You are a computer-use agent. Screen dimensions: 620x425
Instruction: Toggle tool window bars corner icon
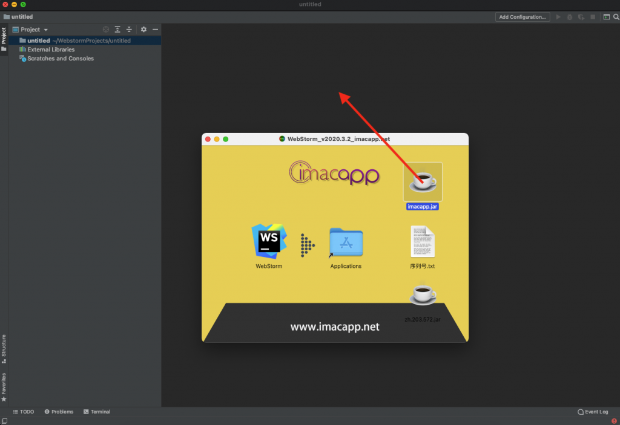4,421
